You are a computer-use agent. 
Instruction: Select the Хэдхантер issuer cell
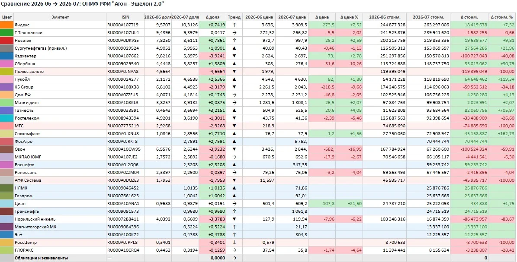click(60, 56)
